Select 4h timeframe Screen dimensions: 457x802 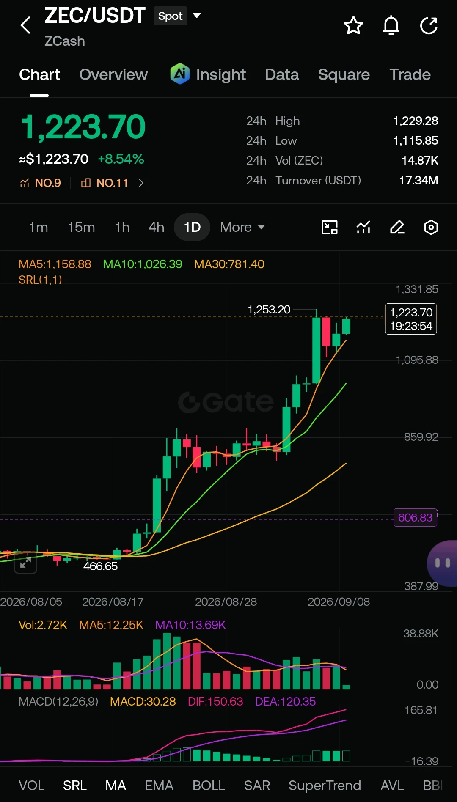pyautogui.click(x=156, y=227)
